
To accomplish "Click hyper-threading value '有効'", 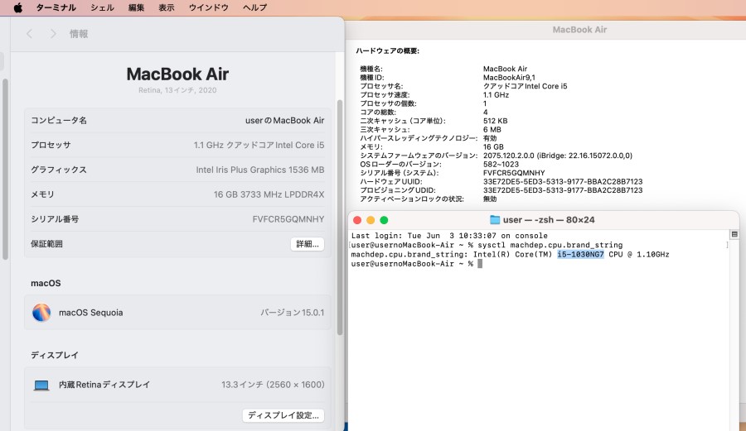I will [490, 138].
